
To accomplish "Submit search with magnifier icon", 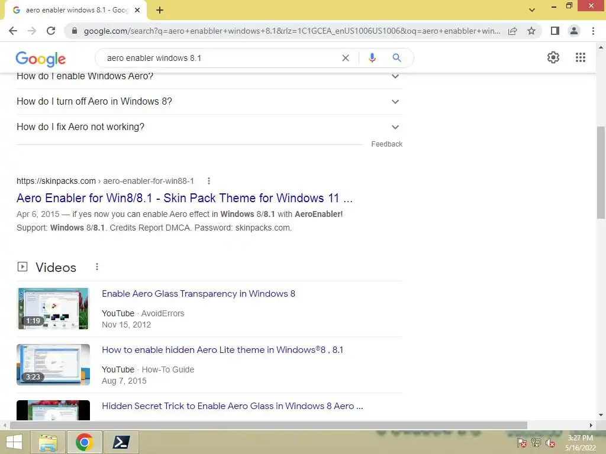I will 397,58.
